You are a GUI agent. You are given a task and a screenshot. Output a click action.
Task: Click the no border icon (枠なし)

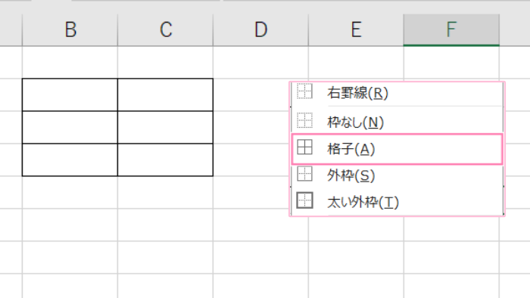304,121
